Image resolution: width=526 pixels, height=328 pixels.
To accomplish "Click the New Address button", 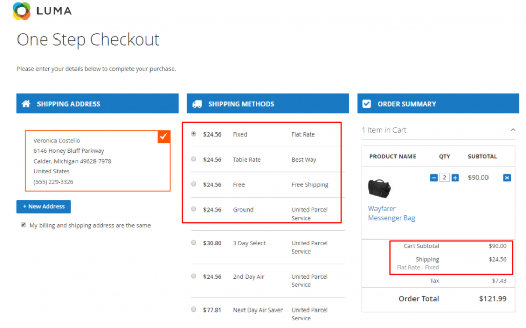I will coord(44,206).
